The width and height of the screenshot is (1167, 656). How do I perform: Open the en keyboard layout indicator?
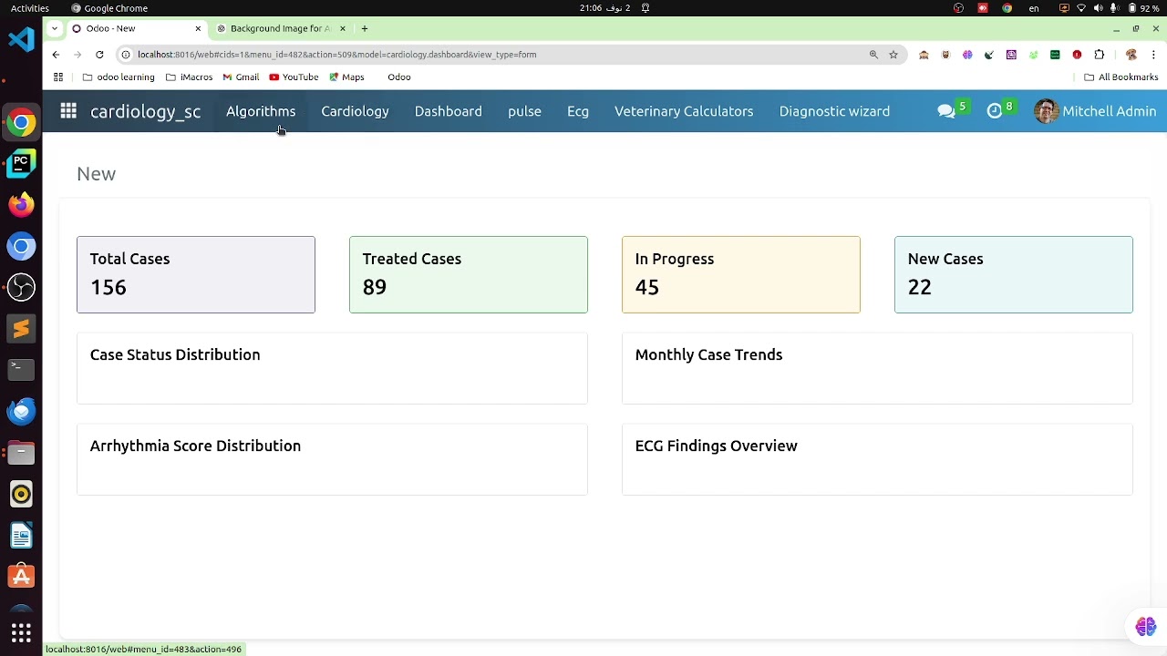[x=1034, y=8]
